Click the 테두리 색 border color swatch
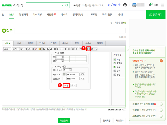167x125 pixels. pos(64,74)
